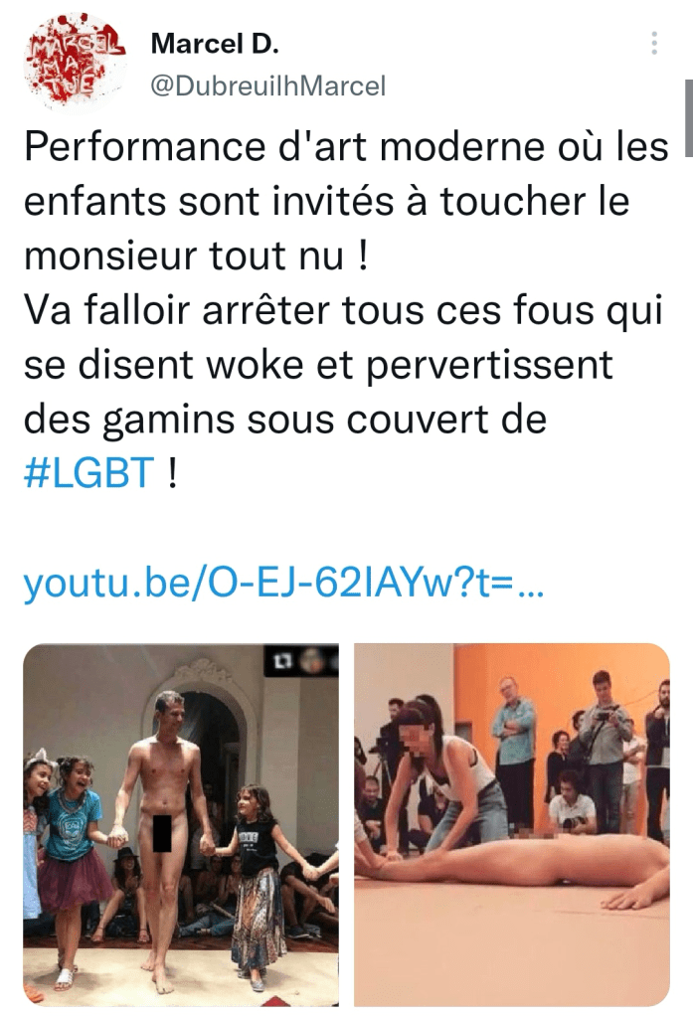Open the left attached photo
Image resolution: width=693 pixels, height=1017 pixels.
click(181, 825)
